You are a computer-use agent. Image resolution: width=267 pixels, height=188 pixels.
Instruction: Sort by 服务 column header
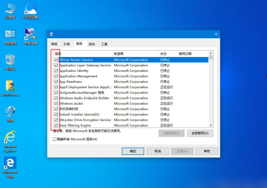(x=83, y=54)
